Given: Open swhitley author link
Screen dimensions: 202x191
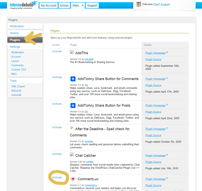Looking at the screenshot, I should click(x=90, y=162).
